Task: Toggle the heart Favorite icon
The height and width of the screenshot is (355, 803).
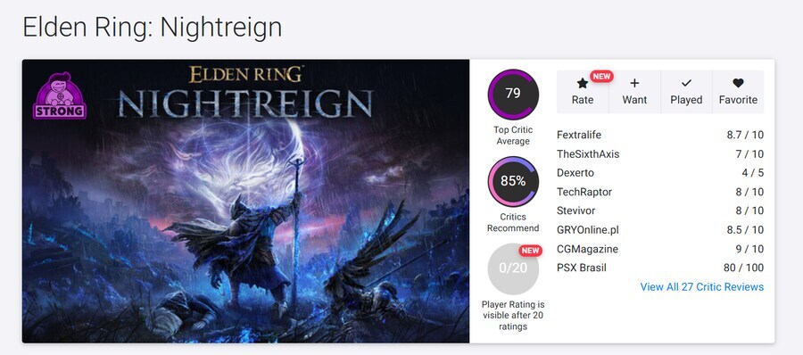Action: [x=738, y=83]
